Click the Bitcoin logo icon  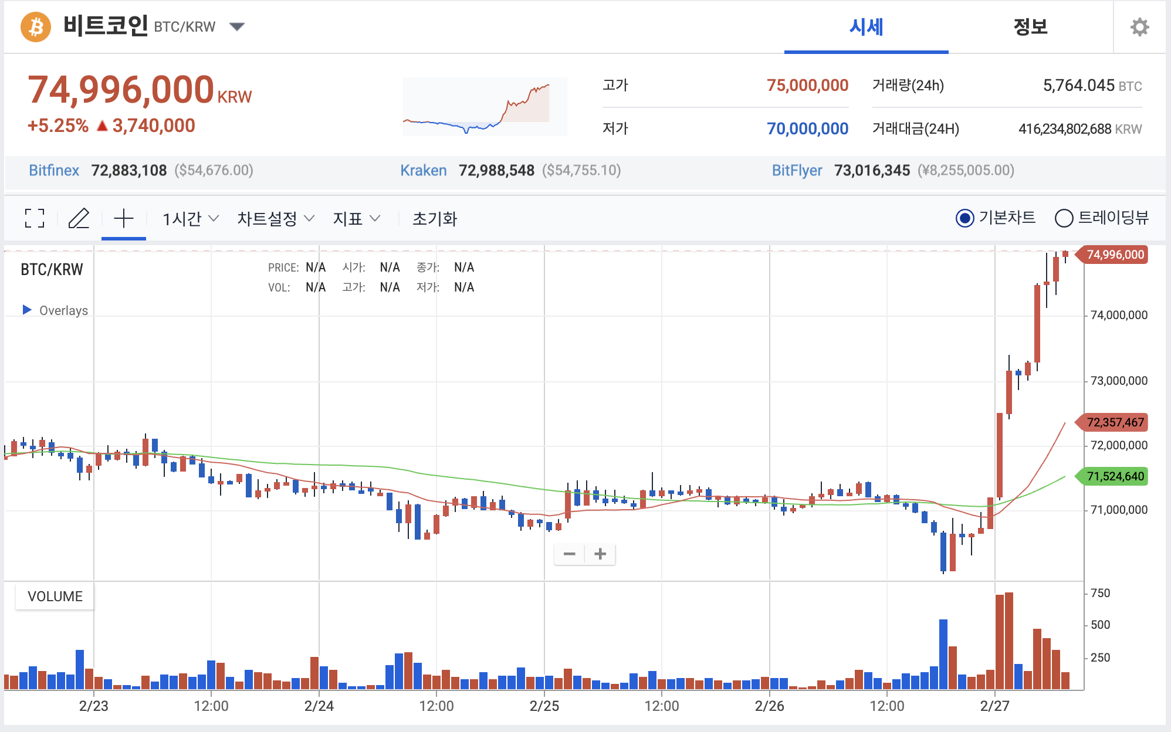pyautogui.click(x=36, y=27)
